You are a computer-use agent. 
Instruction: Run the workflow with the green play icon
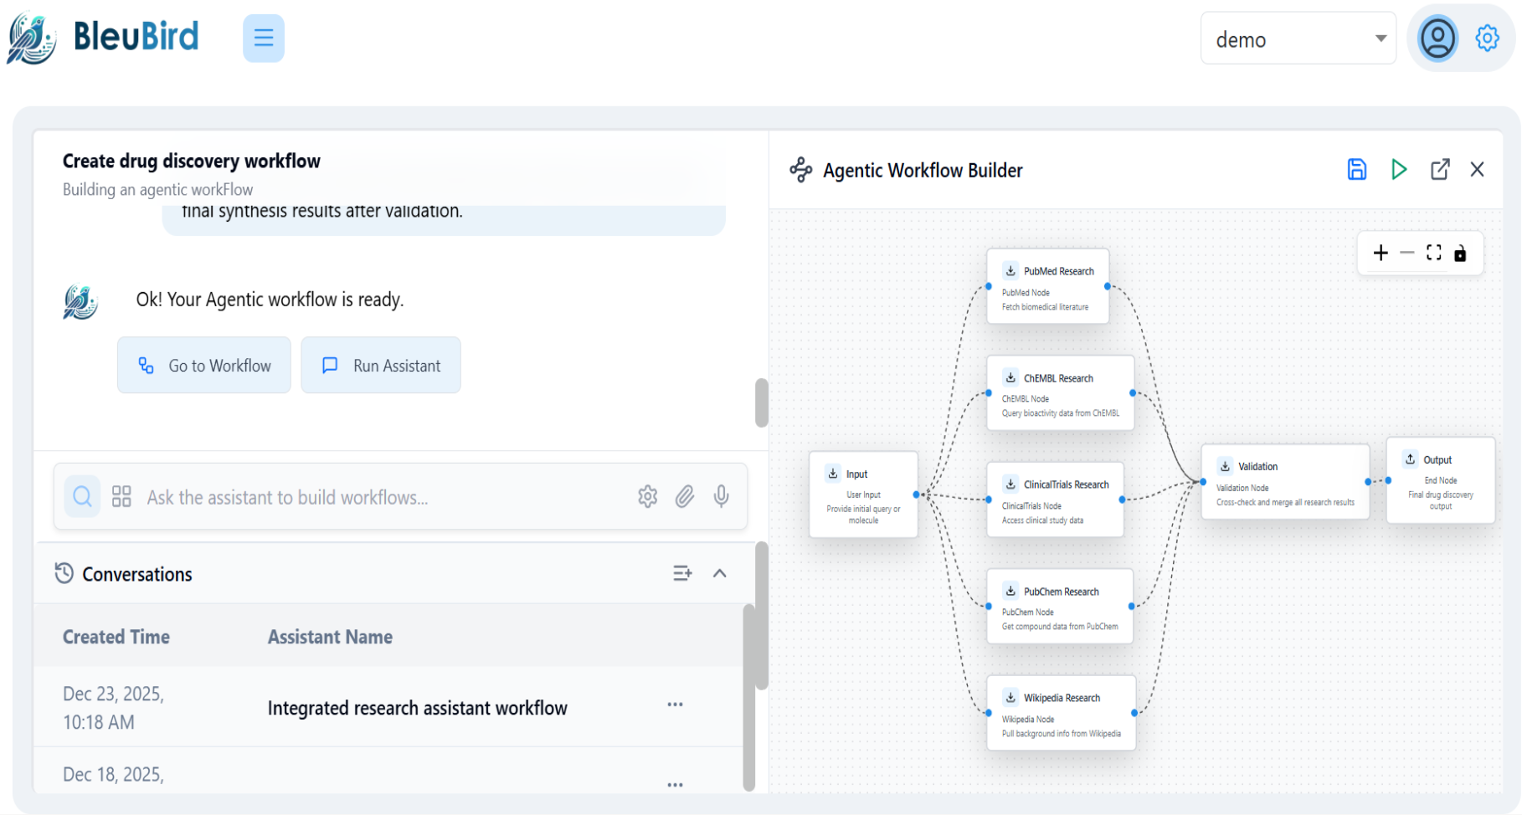(x=1399, y=169)
